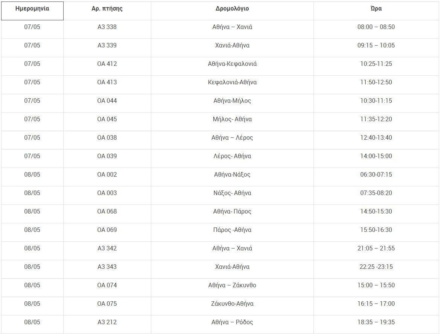Select flight A3 342 cell

(x=107, y=251)
